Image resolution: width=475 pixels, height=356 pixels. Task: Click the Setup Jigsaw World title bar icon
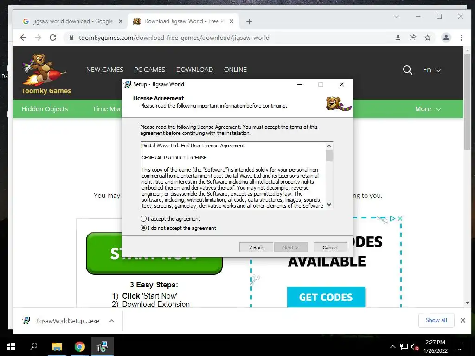tap(127, 84)
